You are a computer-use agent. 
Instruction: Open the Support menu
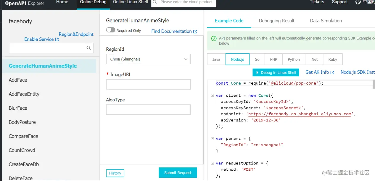coord(340,2)
